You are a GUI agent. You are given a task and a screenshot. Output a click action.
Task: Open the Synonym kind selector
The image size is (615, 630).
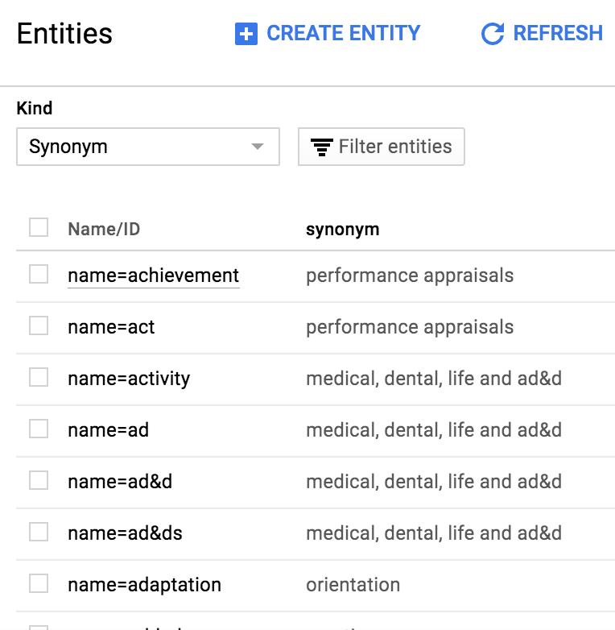click(x=147, y=147)
